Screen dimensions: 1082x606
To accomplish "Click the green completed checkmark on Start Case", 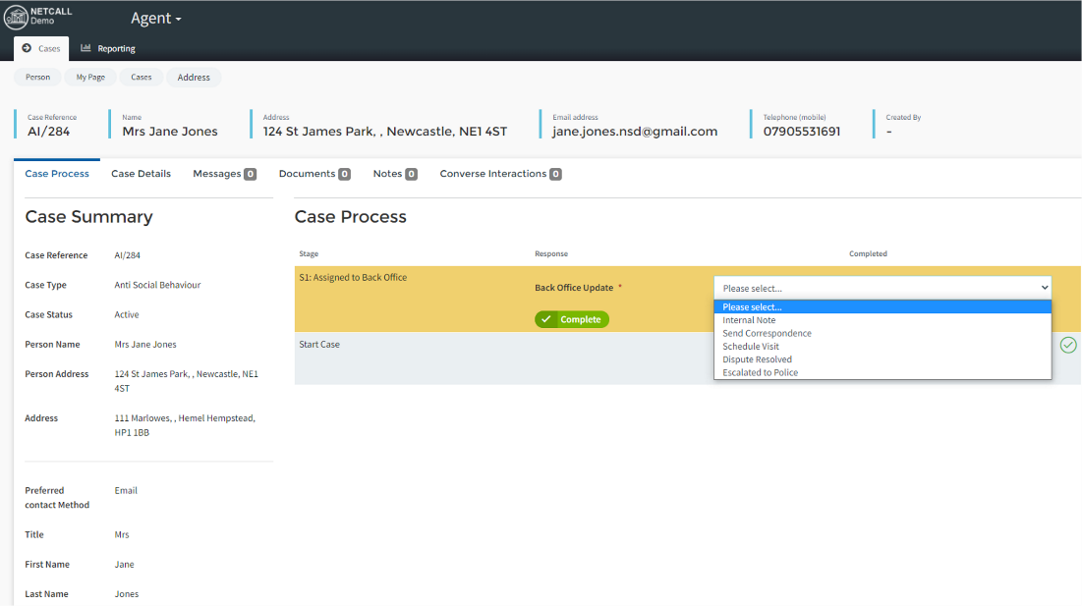I will [x=1068, y=345].
